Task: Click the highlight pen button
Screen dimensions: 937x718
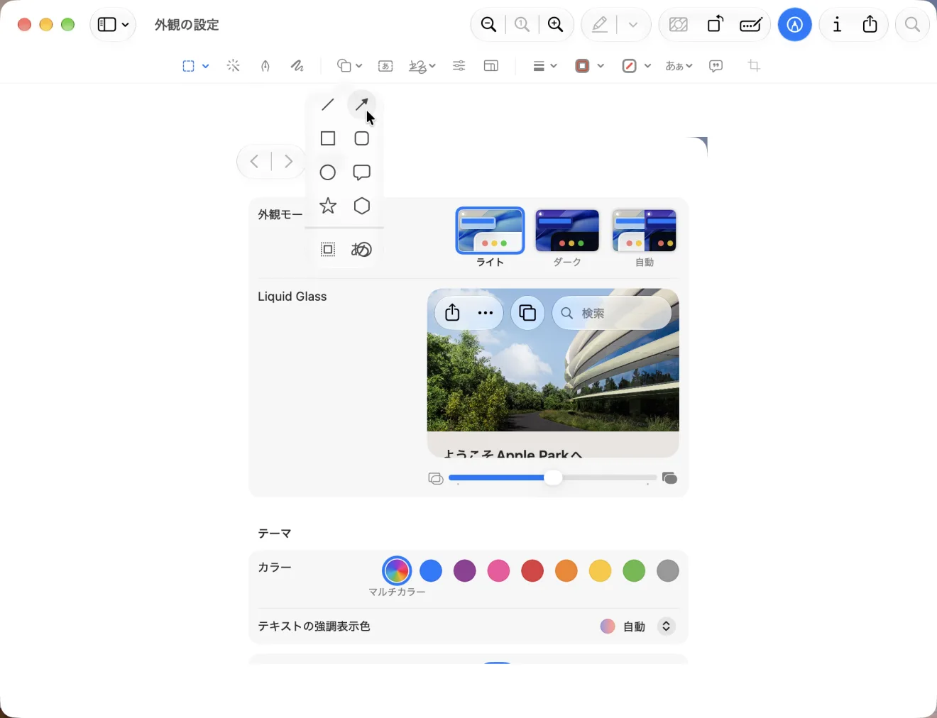Action: tap(600, 25)
